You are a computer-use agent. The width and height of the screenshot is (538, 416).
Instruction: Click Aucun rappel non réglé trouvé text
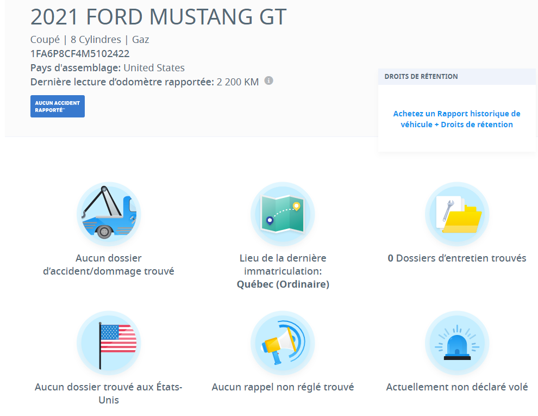[x=283, y=387]
